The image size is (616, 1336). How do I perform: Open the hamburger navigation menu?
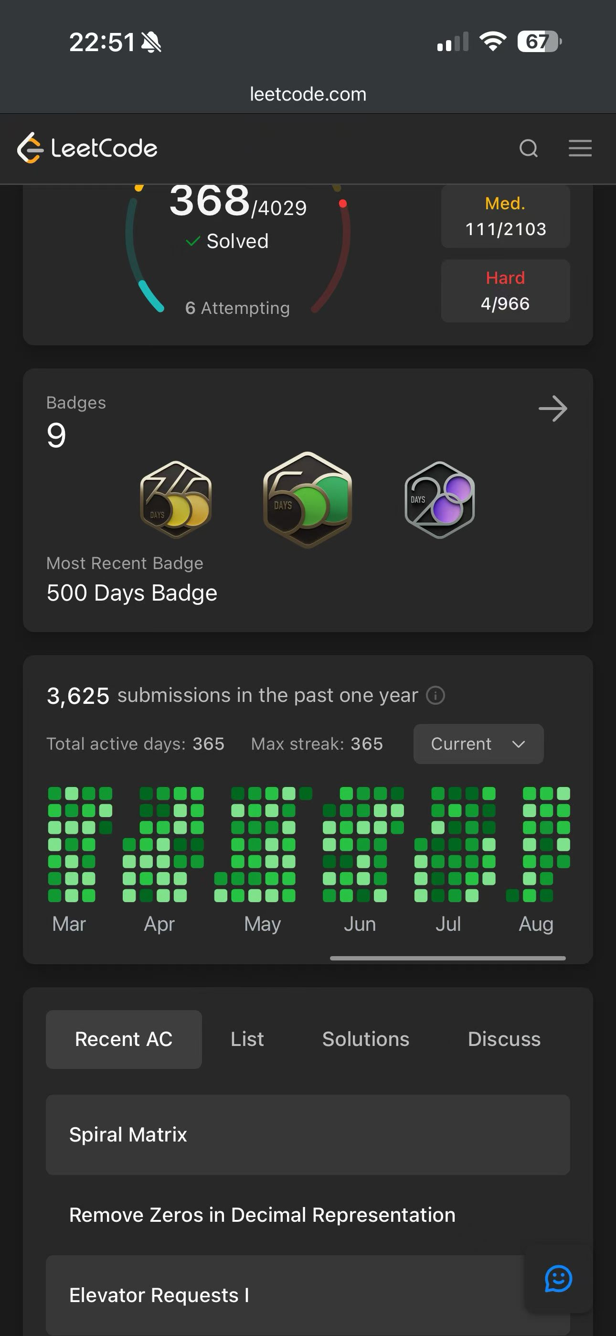coord(580,148)
